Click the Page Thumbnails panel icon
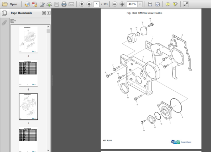The width and height of the screenshot is (211, 152). (5, 13)
